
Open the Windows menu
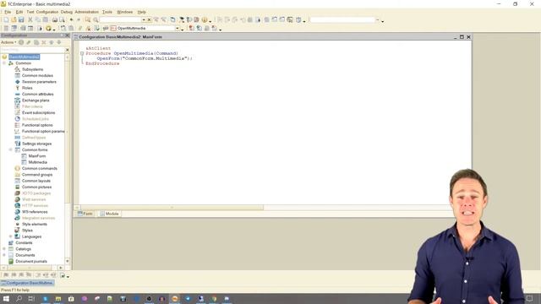124,12
